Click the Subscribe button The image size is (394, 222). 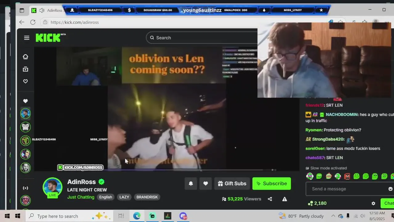pyautogui.click(x=271, y=183)
